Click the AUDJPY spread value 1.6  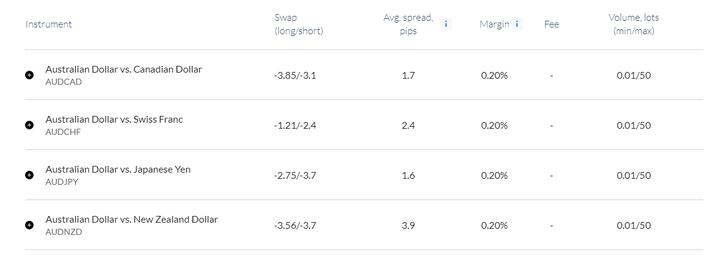tap(408, 175)
